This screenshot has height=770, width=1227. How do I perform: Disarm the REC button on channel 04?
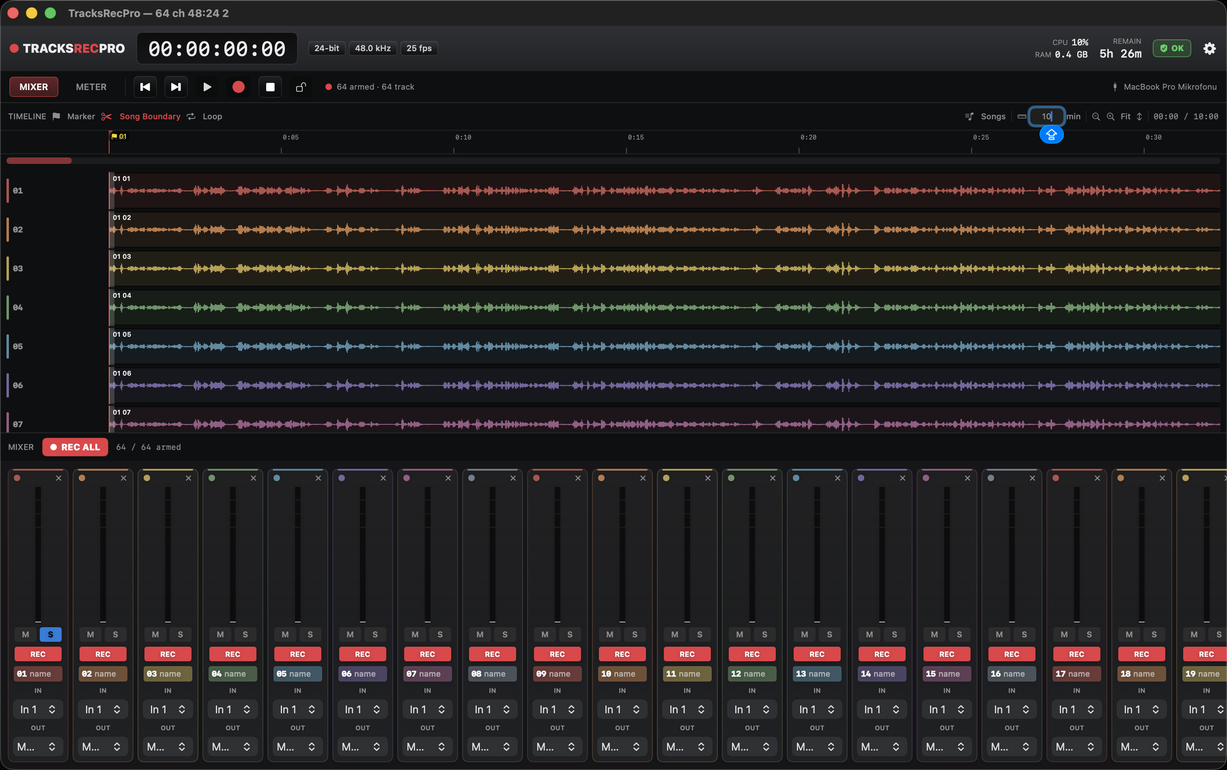(x=233, y=654)
